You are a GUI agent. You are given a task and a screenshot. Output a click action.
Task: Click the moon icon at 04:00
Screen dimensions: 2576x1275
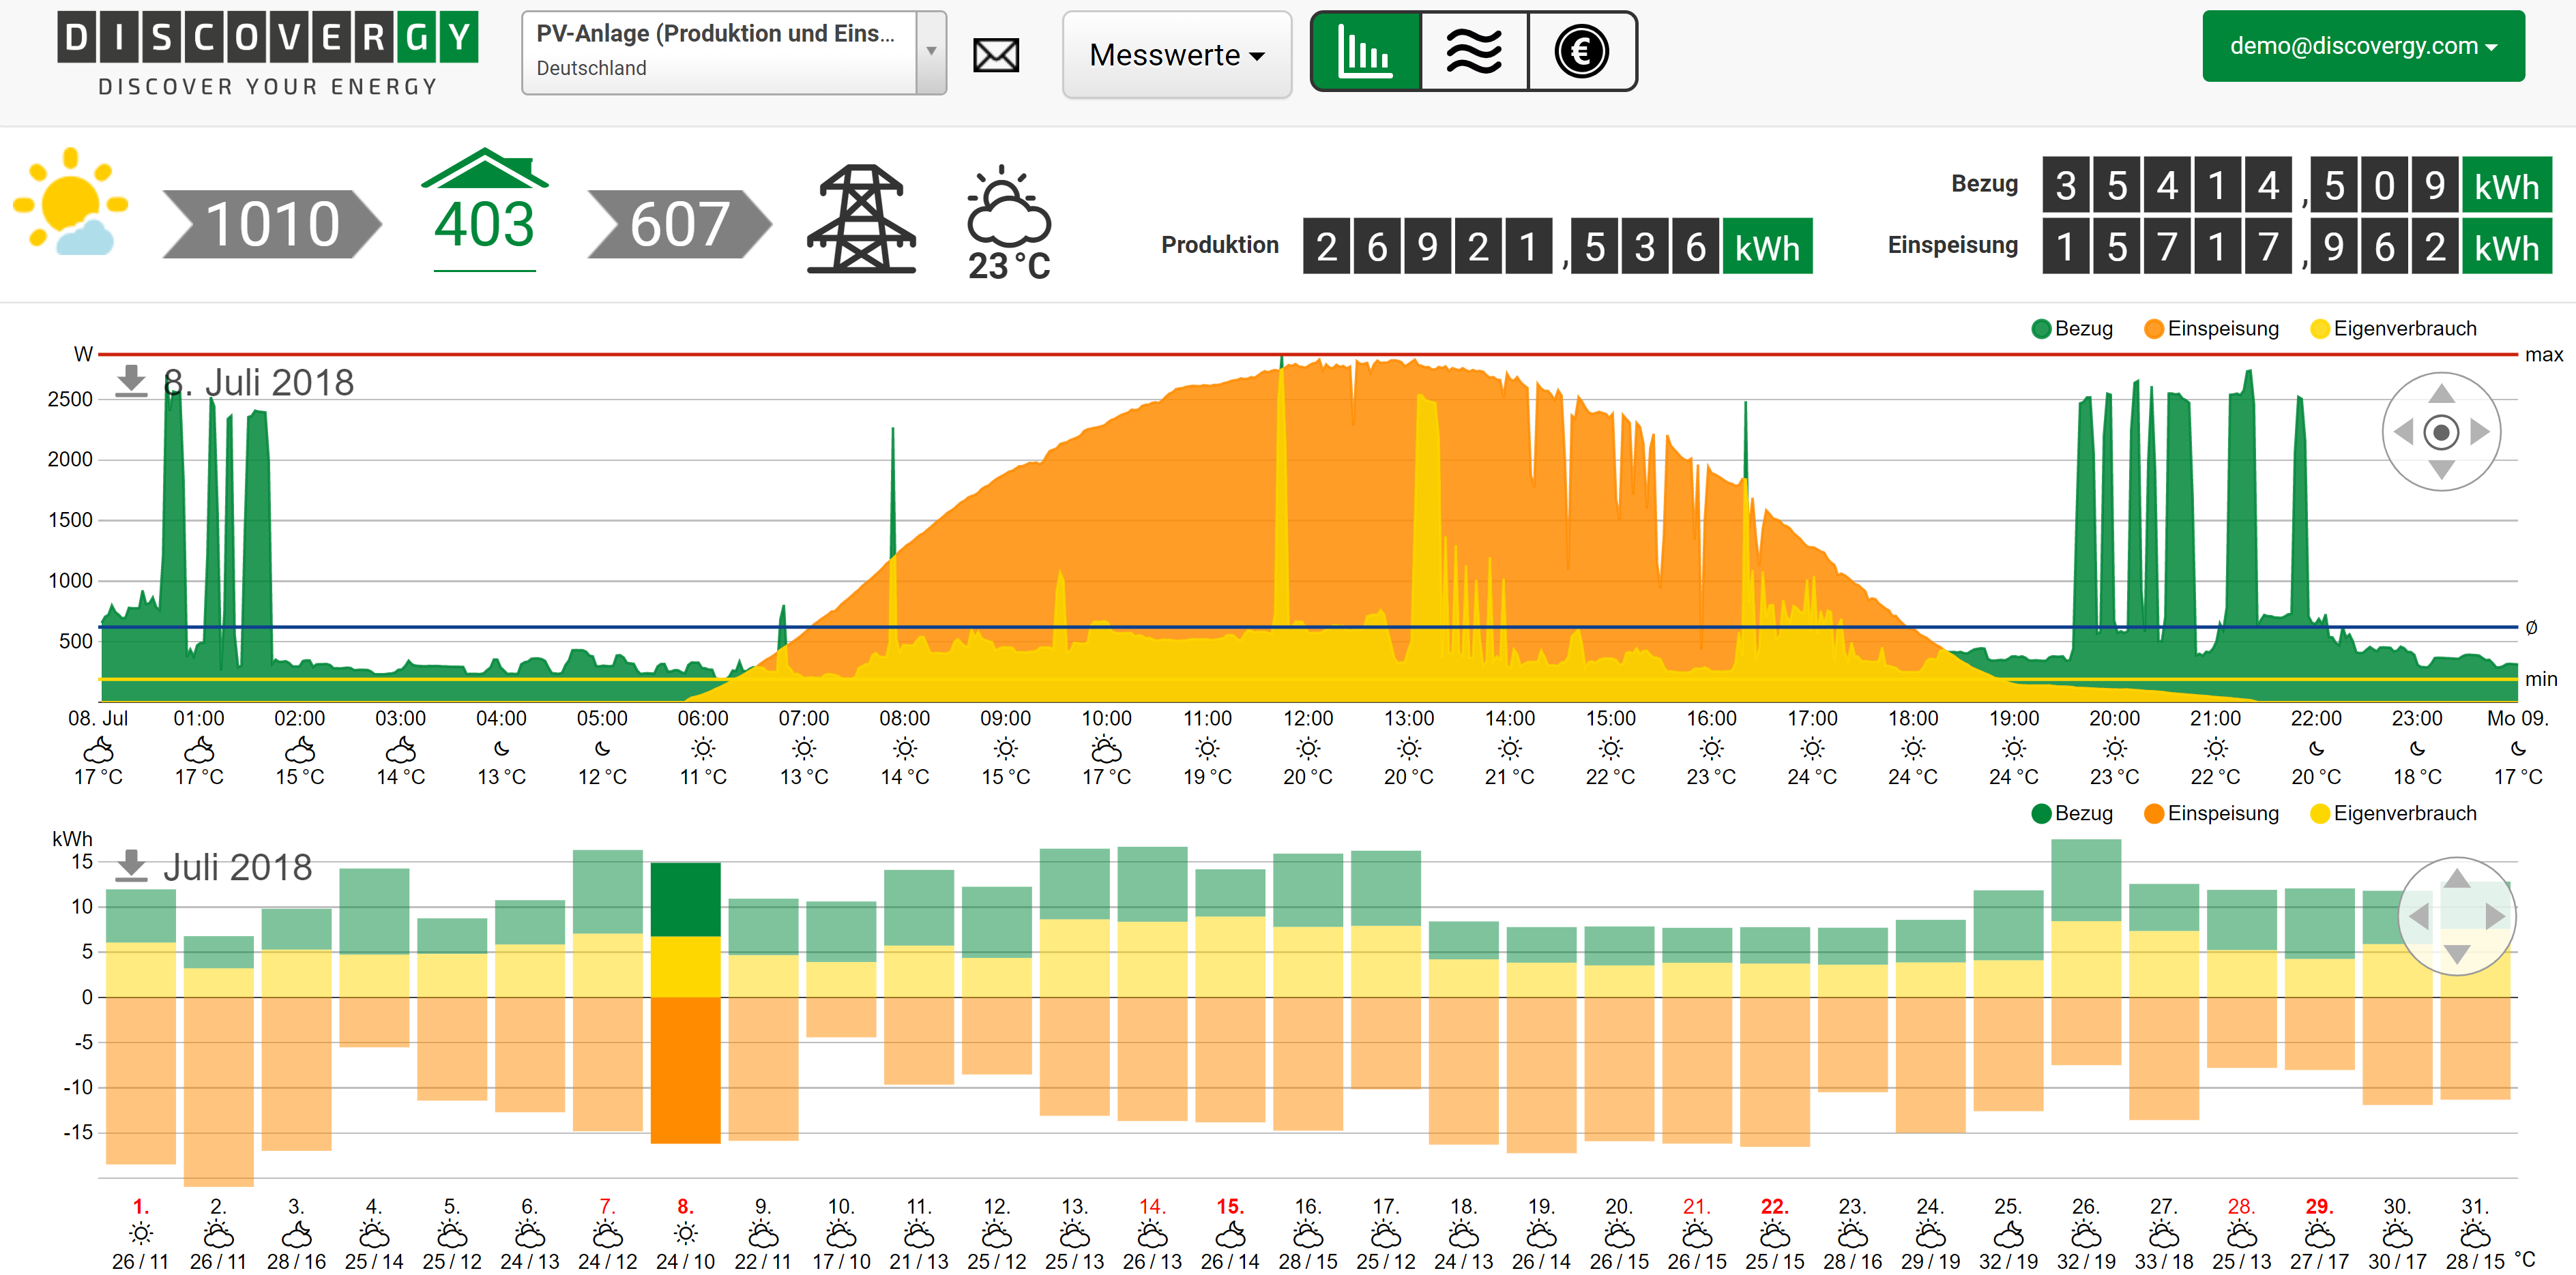[x=501, y=749]
